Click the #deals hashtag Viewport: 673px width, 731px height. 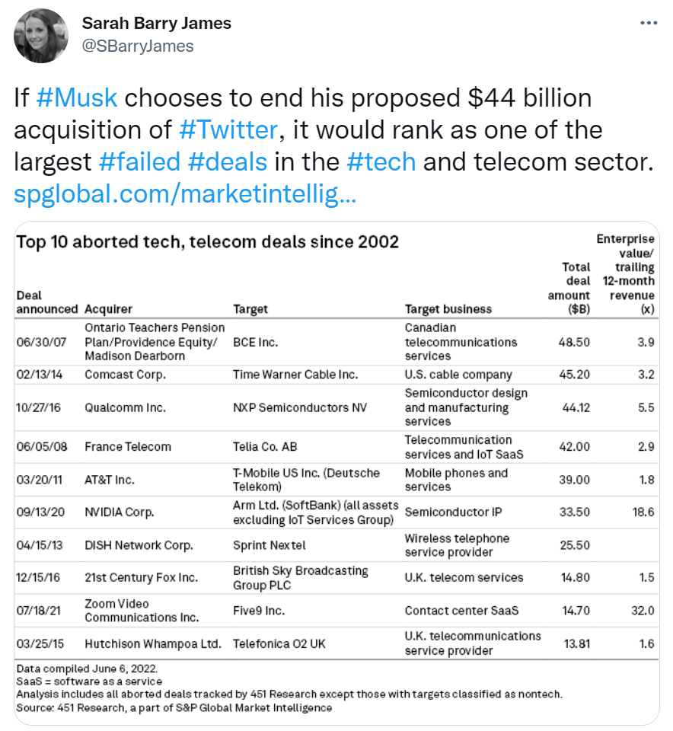[x=227, y=161]
